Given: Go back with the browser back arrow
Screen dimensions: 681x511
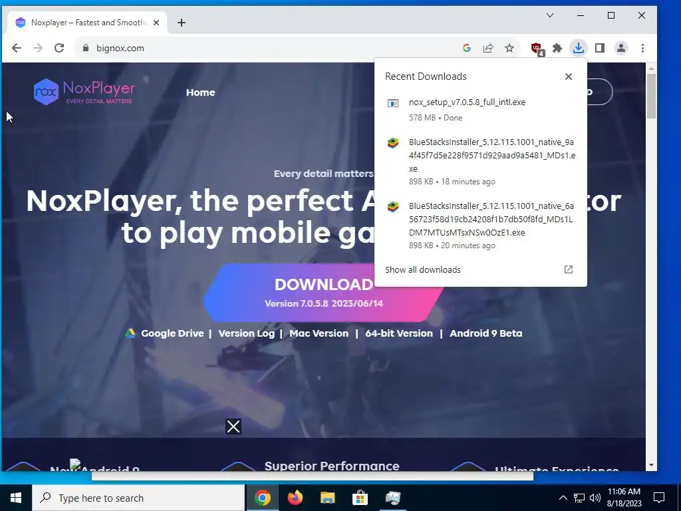Looking at the screenshot, I should pyautogui.click(x=17, y=48).
